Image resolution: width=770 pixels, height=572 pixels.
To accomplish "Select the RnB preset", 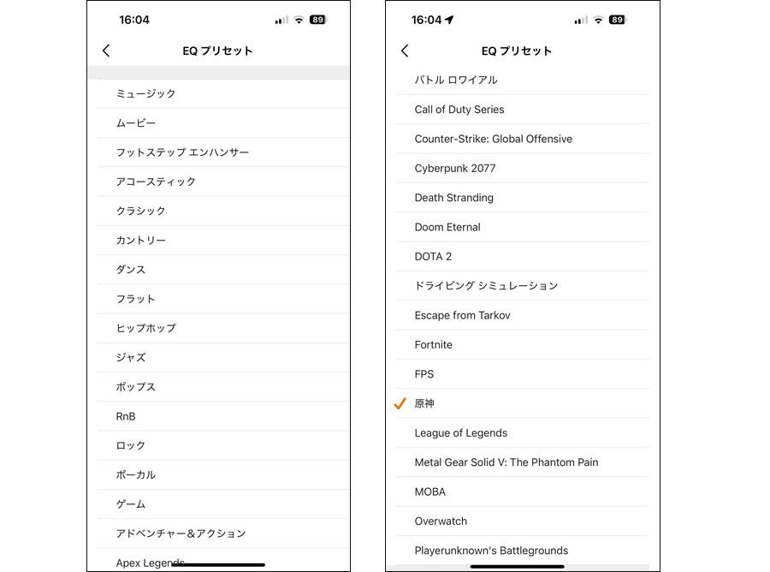I will (x=223, y=416).
